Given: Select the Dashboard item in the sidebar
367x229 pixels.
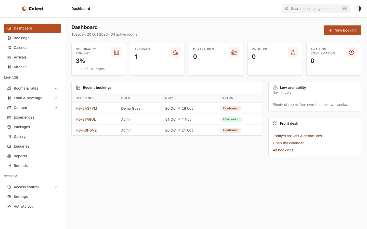Looking at the screenshot, I should [32, 28].
